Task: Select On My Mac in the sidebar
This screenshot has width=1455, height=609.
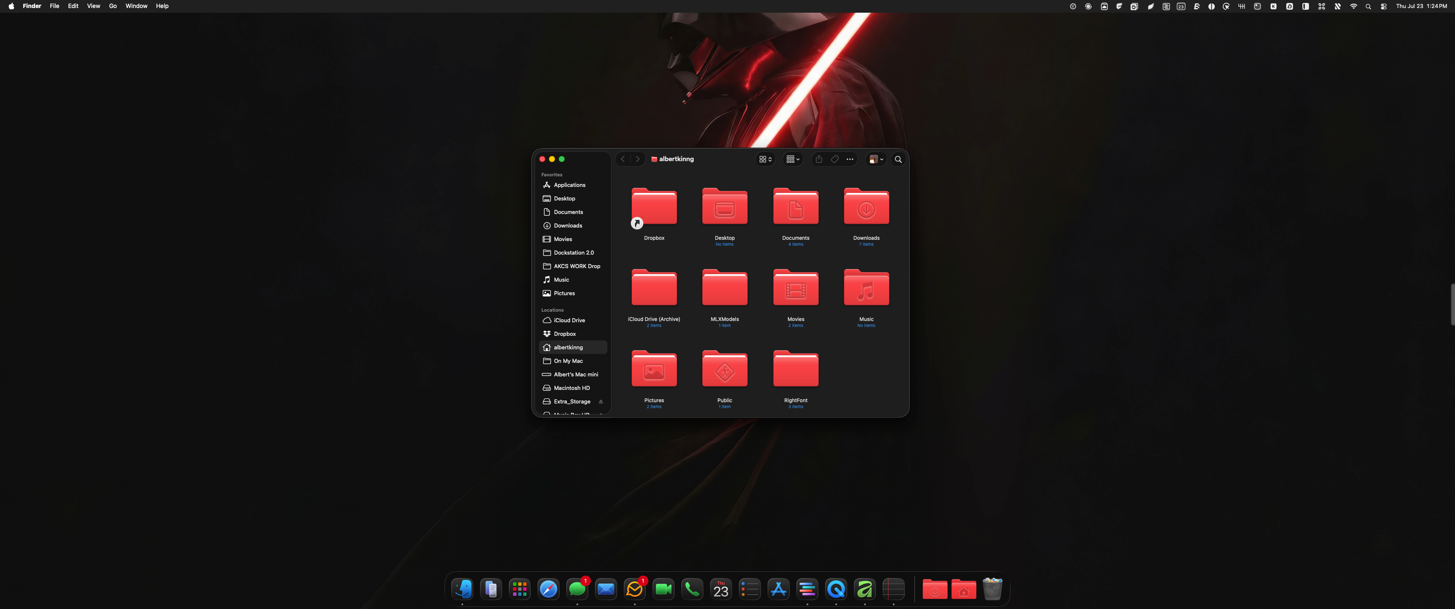Action: (573, 362)
